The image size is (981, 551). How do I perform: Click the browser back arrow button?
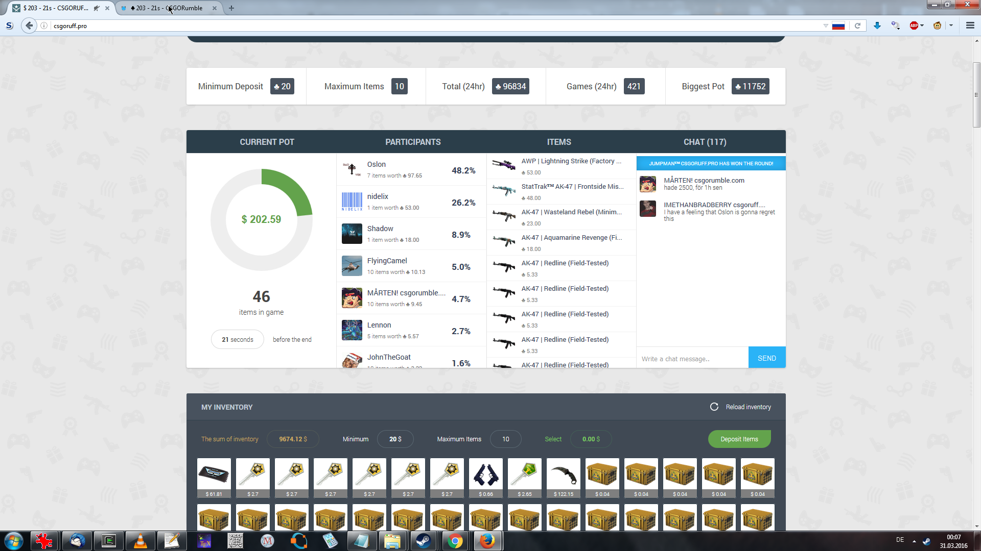(29, 26)
